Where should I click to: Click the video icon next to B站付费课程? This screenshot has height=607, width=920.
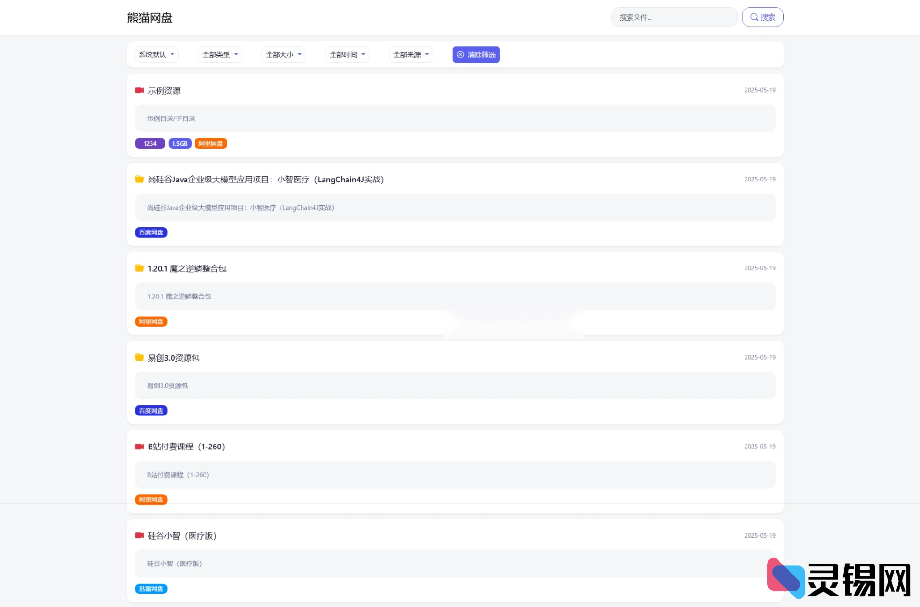click(139, 447)
